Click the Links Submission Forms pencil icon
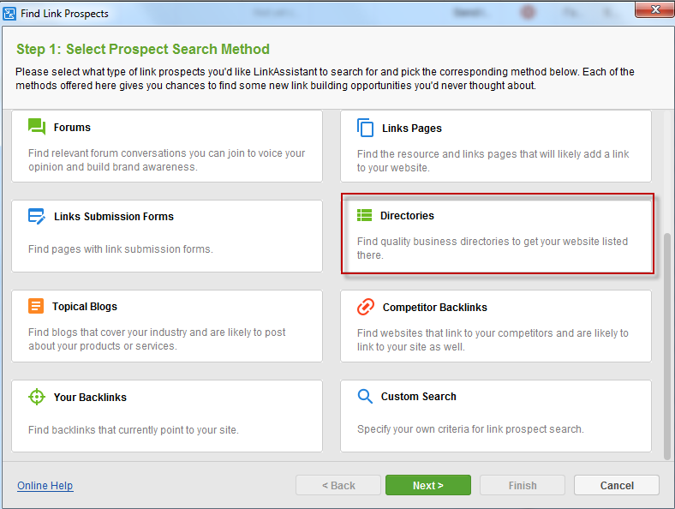 pos(37,216)
